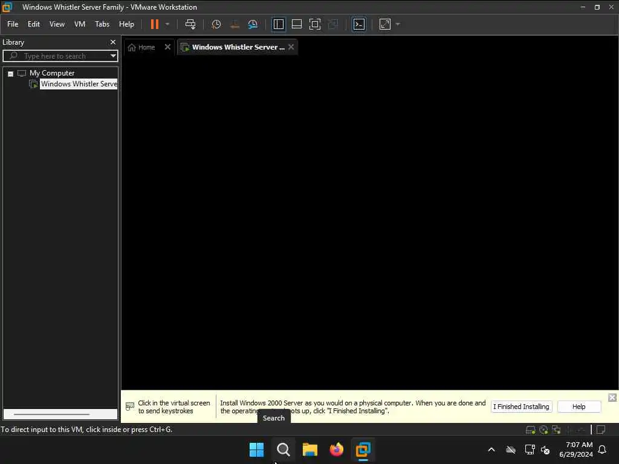Open the View menu
This screenshot has height=464, width=619.
click(x=57, y=24)
